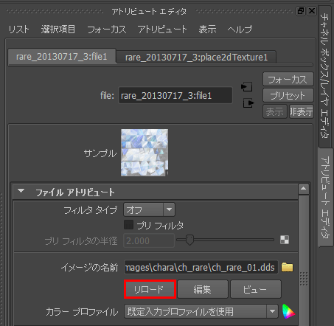Open the フィルタ タイプ dropdown
Image resolution: width=334 pixels, height=326 pixels.
[149, 209]
